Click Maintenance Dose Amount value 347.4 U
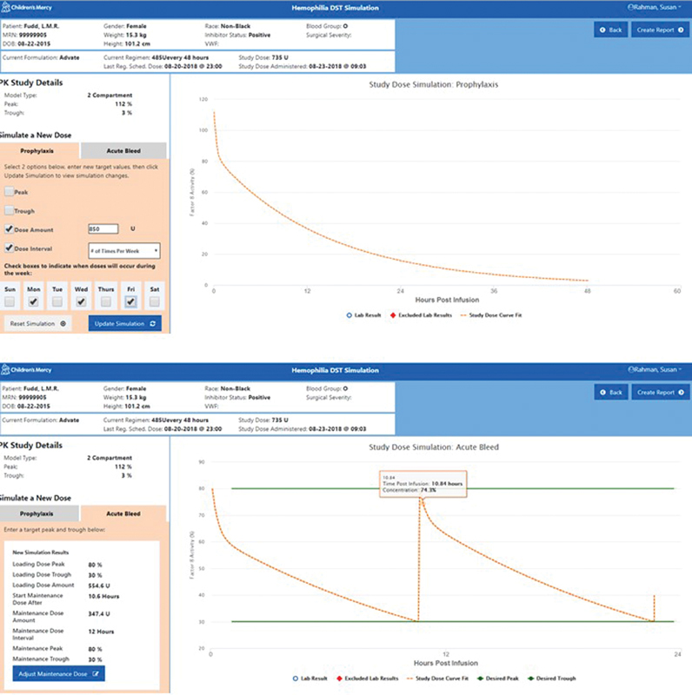Image resolution: width=692 pixels, height=695 pixels. (99, 614)
